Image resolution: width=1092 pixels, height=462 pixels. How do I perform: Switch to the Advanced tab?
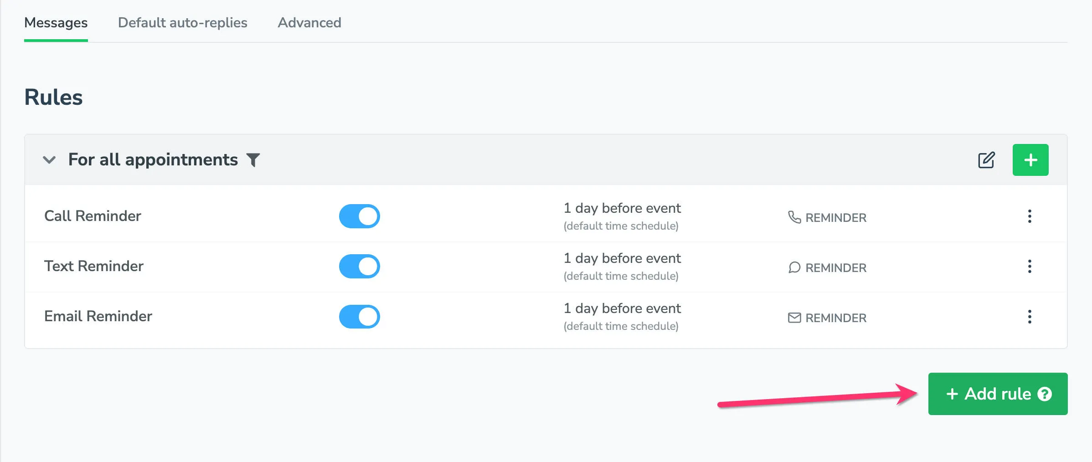pos(309,23)
